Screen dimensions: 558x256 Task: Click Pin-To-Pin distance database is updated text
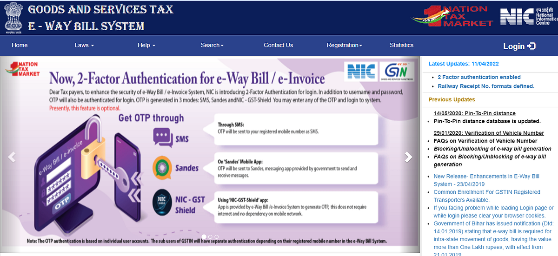pos(487,121)
